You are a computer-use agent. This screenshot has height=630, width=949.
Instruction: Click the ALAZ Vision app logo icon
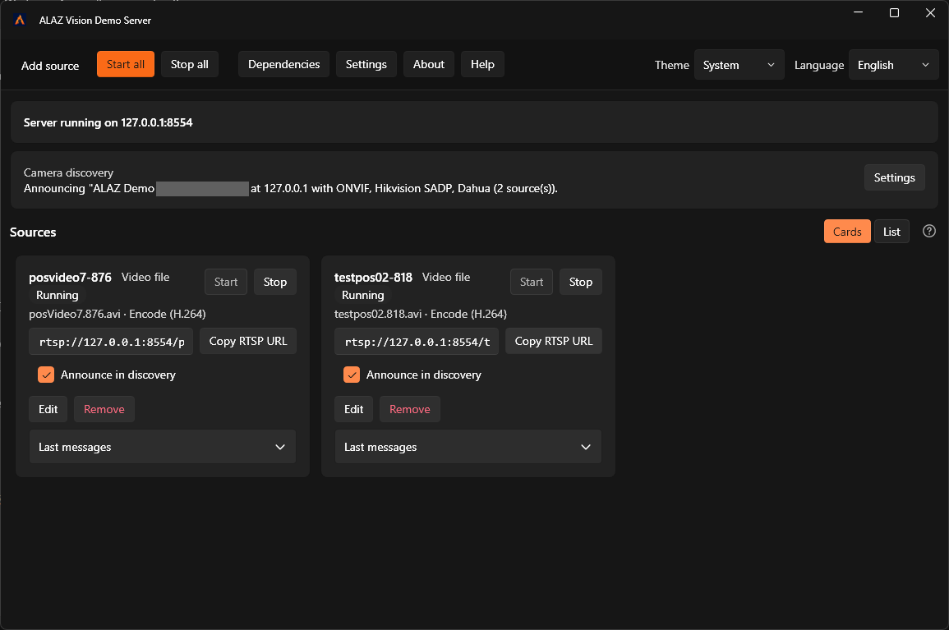pyautogui.click(x=20, y=20)
